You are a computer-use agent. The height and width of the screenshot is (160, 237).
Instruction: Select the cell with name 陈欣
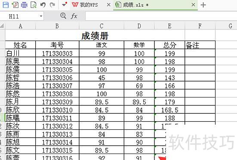pos(20,110)
